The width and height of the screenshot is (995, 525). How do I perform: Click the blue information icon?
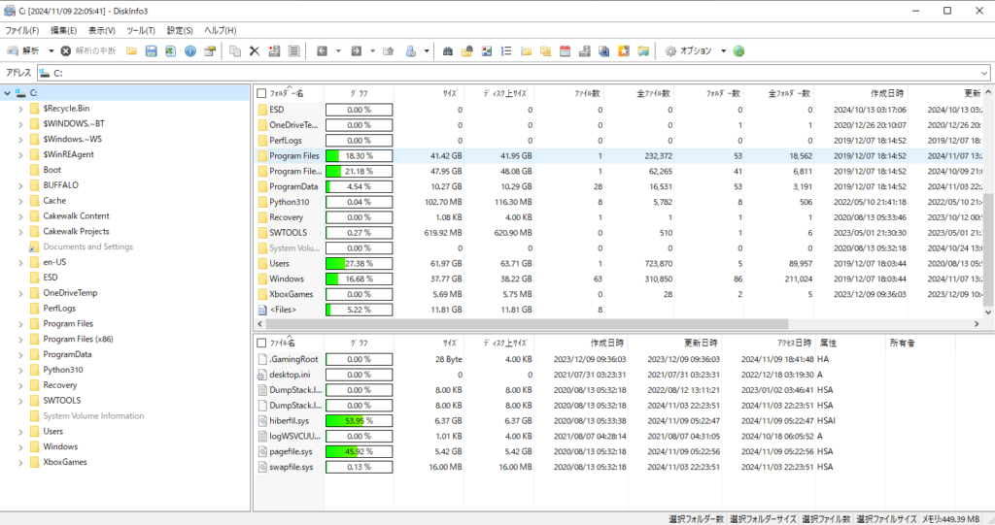[x=190, y=50]
